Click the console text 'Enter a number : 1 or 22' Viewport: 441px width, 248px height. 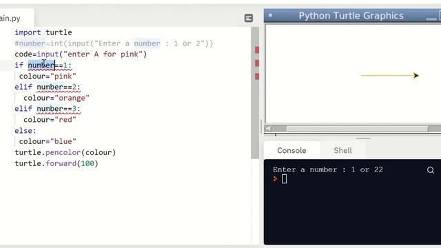[x=328, y=169]
